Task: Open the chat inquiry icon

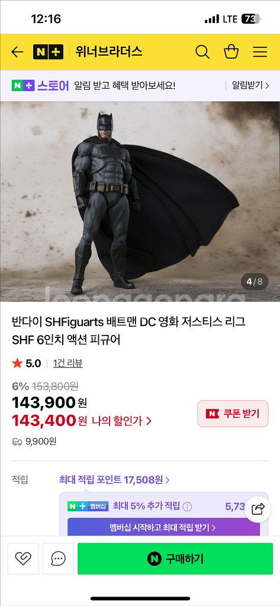Action: [x=59, y=559]
